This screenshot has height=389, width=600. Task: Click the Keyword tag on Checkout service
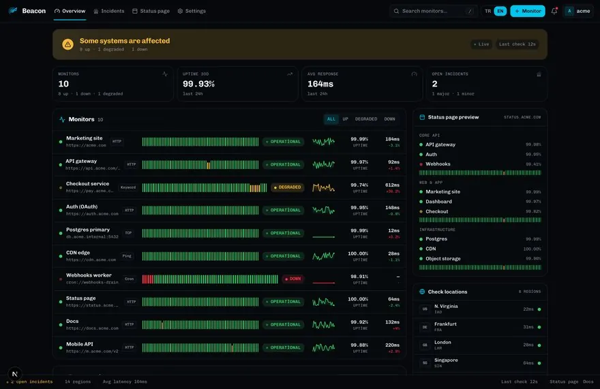(x=127, y=187)
